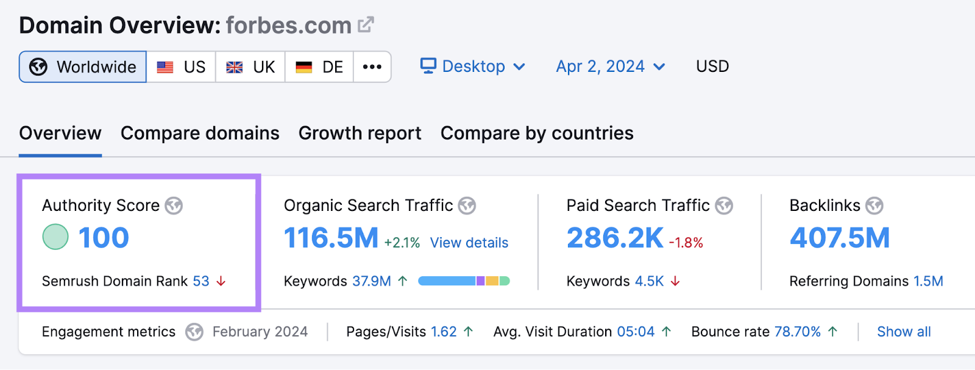Click green up arrow next to Keywords 37.9M
This screenshot has height=370, width=975.
click(403, 281)
